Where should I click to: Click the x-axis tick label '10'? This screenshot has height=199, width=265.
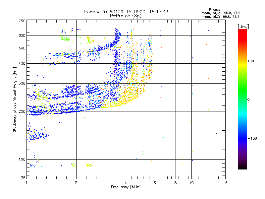(x=191, y=183)
